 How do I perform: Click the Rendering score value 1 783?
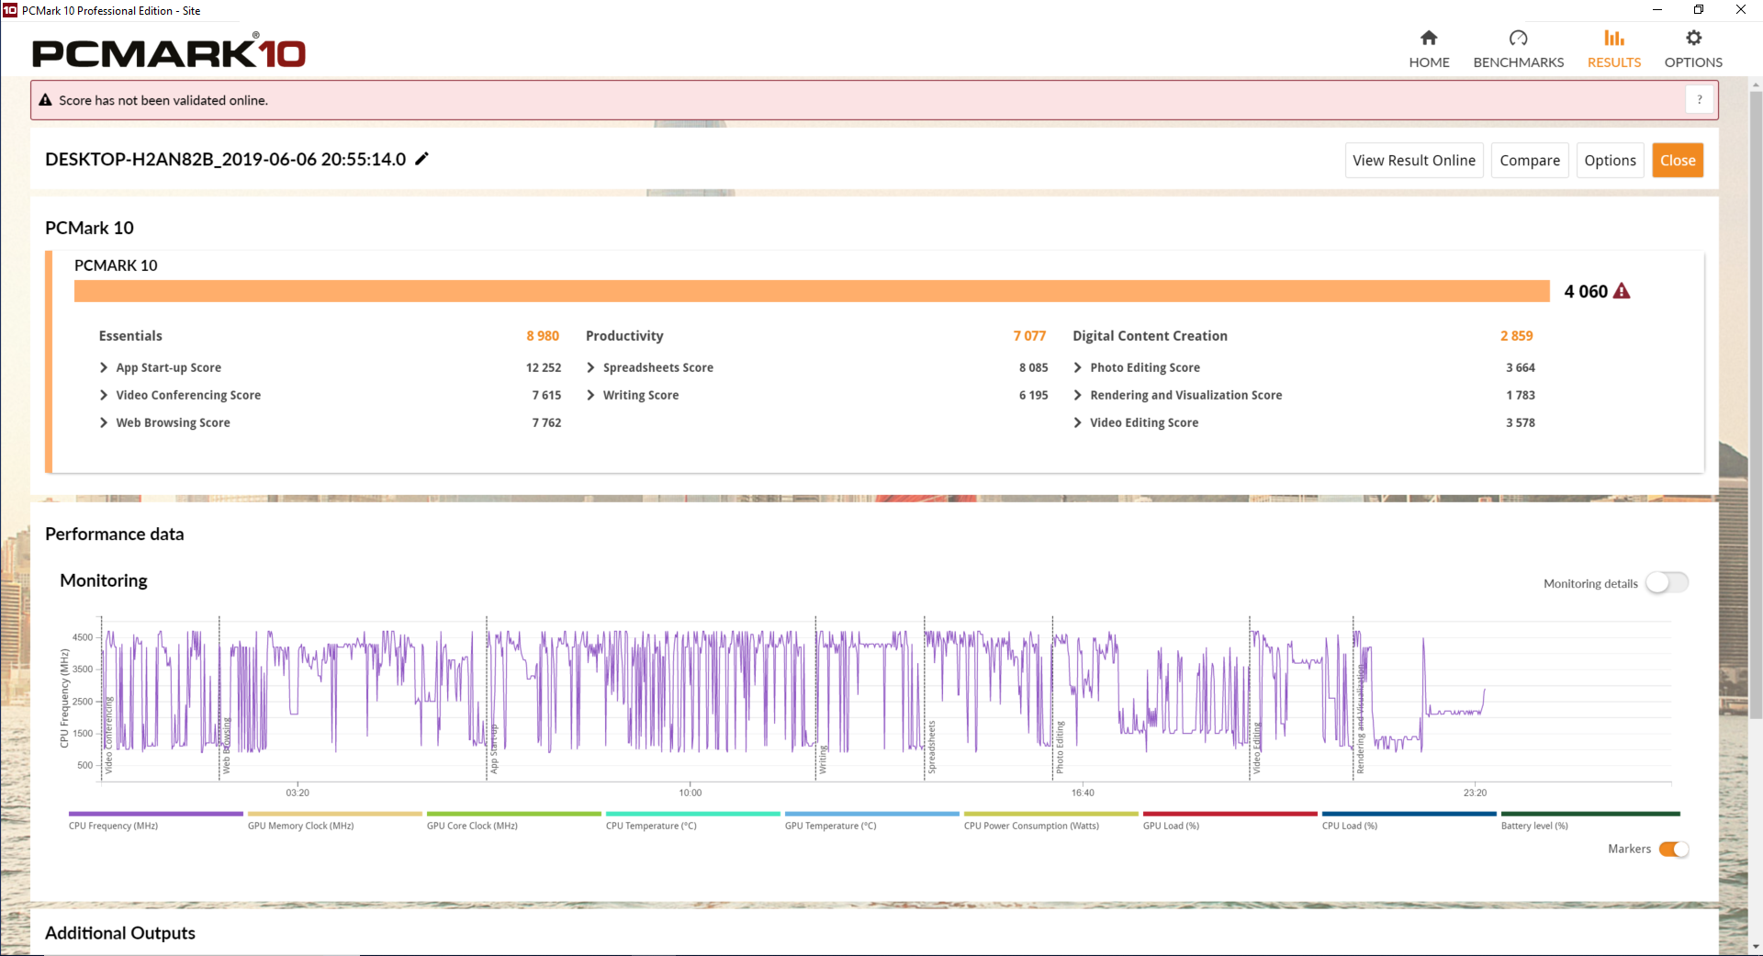[x=1521, y=395]
